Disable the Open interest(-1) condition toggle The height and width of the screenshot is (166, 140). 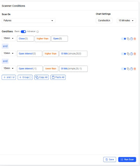pyautogui.click(x=124, y=69)
